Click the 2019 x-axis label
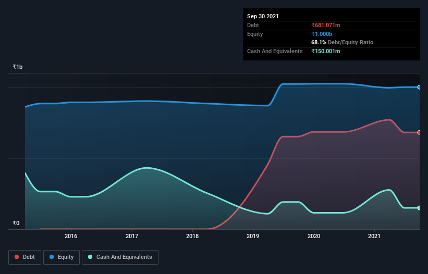 point(253,236)
